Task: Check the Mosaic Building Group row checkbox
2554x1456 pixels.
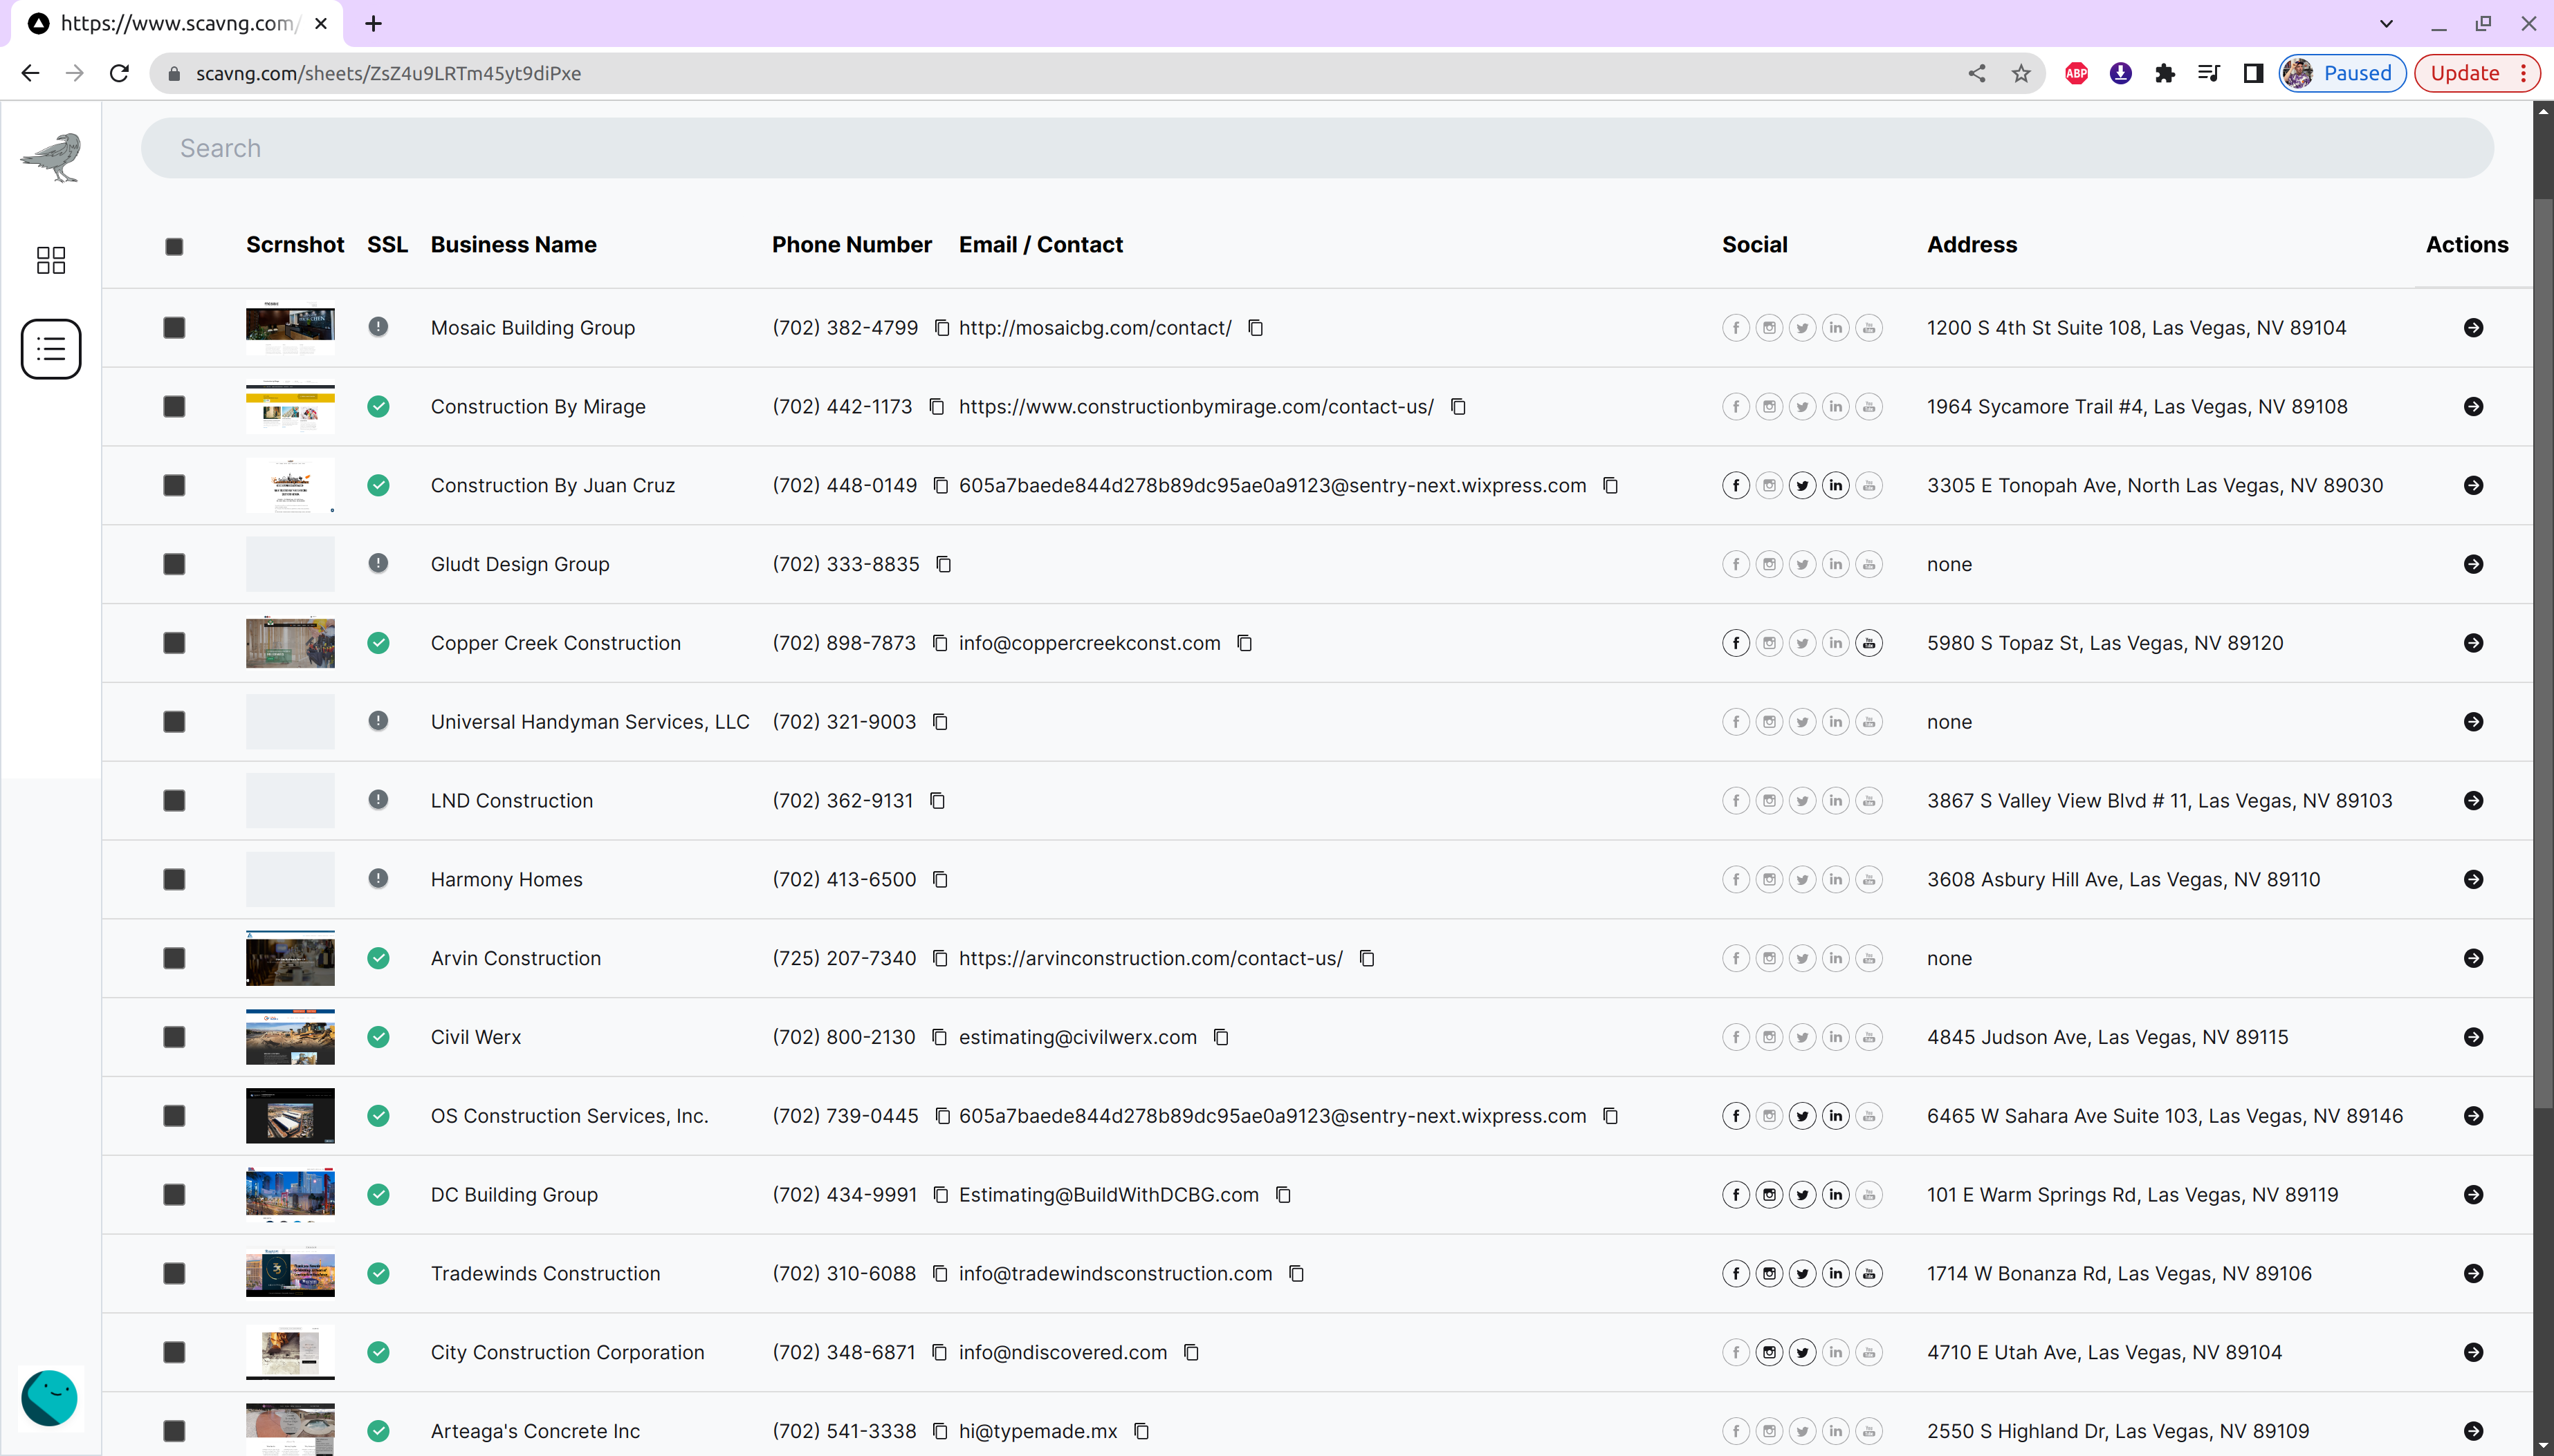Action: click(174, 328)
